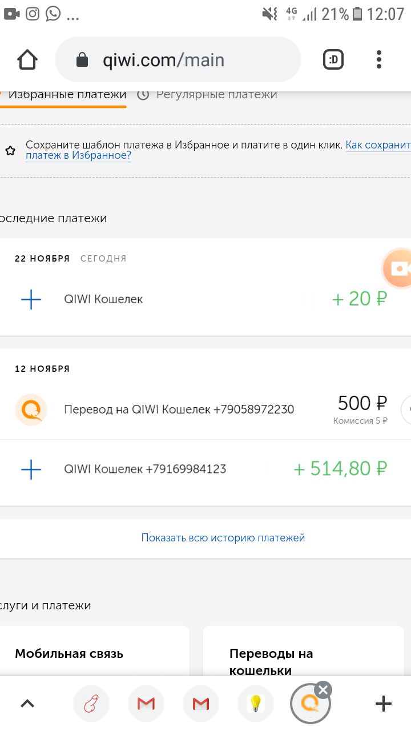
Task: Close the QIWI browser tab
Action: click(323, 690)
